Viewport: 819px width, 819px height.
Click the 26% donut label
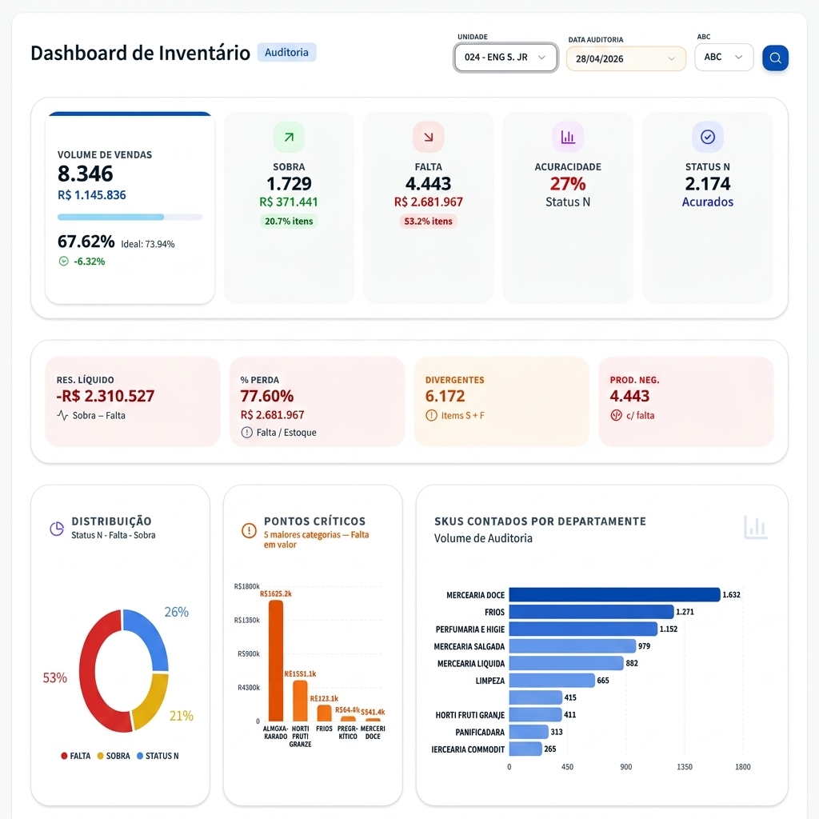tap(177, 612)
